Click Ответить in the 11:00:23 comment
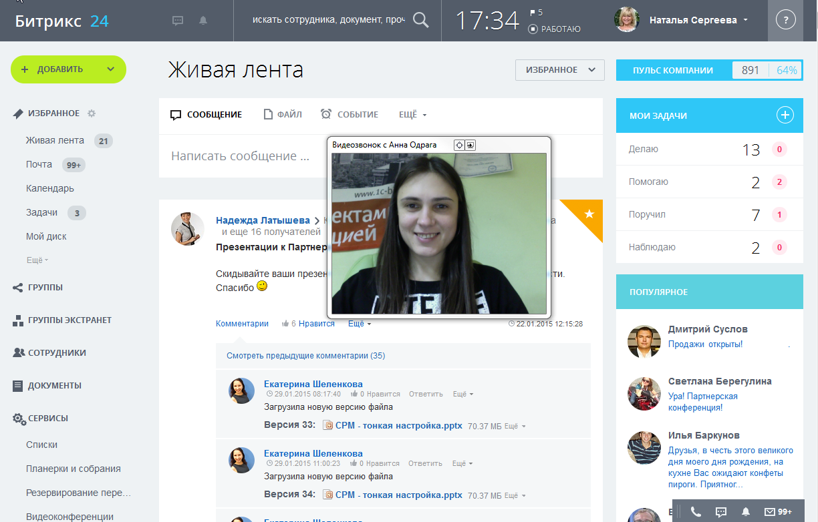This screenshot has width=818, height=522. [x=425, y=464]
